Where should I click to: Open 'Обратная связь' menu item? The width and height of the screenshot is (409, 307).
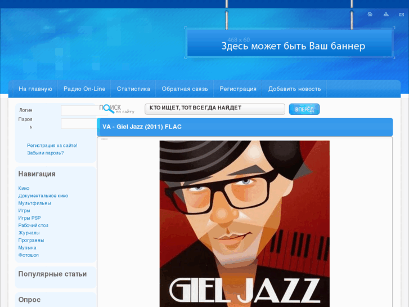pyautogui.click(x=185, y=89)
